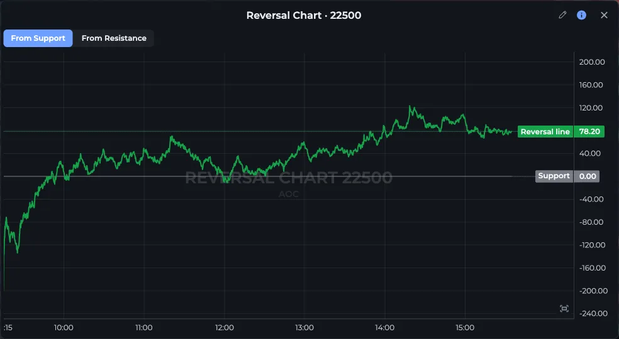Click the -200.00 price axis label
The height and width of the screenshot is (339, 619).
[593, 291]
